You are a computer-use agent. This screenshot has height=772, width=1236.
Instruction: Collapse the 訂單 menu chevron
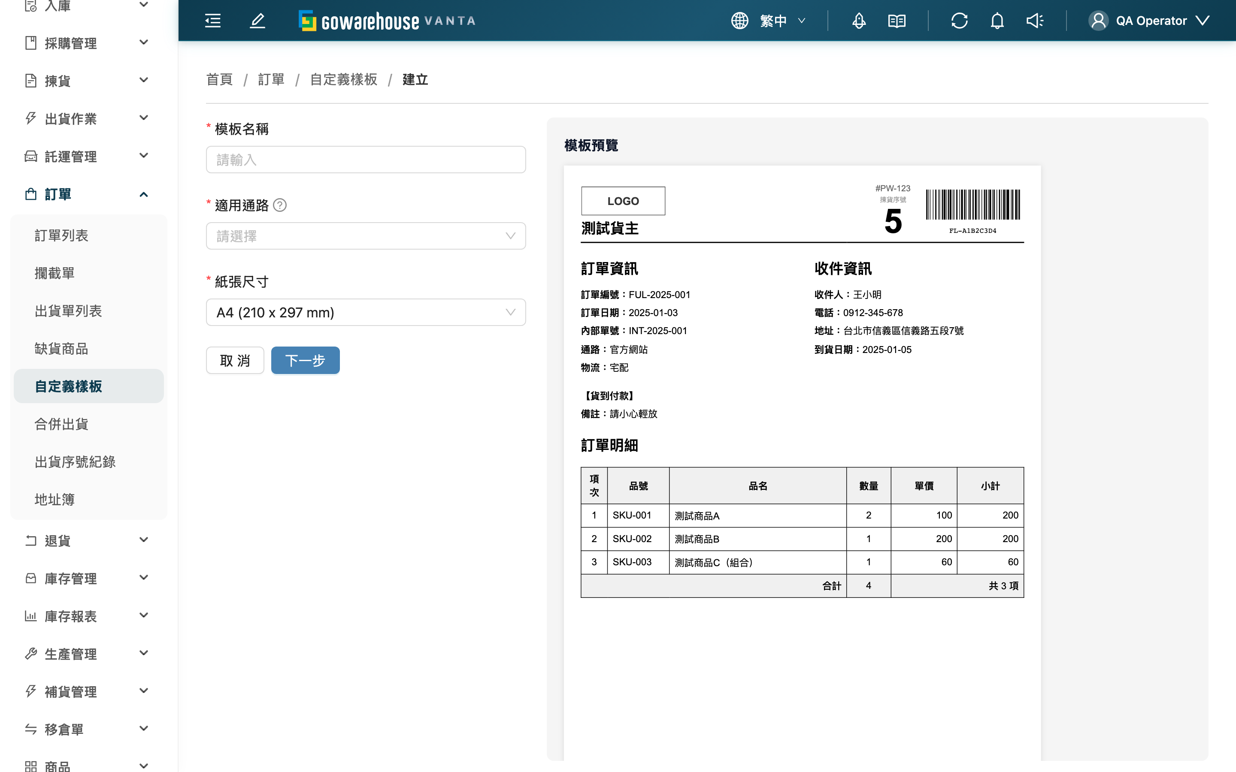click(143, 195)
